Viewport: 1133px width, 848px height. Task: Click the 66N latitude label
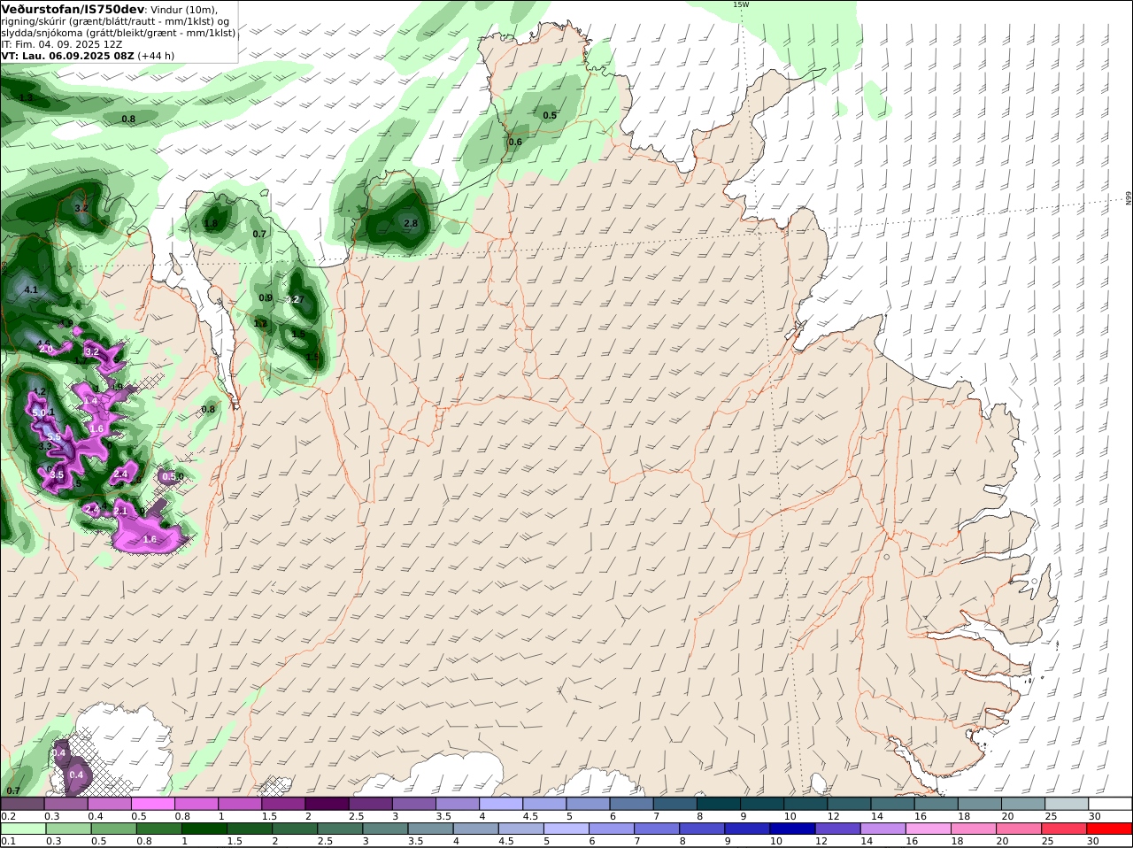[1129, 198]
